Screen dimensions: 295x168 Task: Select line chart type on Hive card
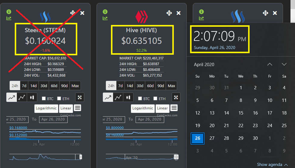click(x=108, y=97)
